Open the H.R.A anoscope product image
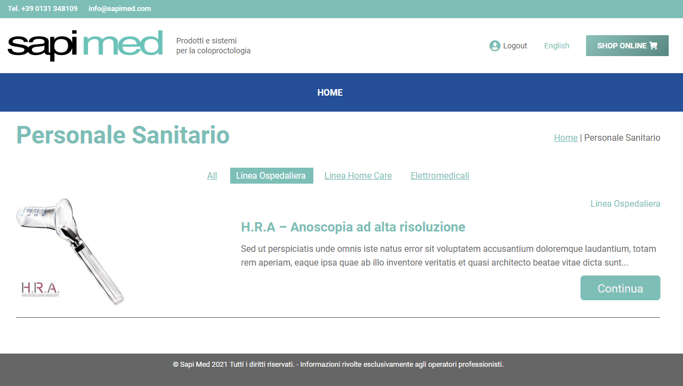 pos(71,251)
